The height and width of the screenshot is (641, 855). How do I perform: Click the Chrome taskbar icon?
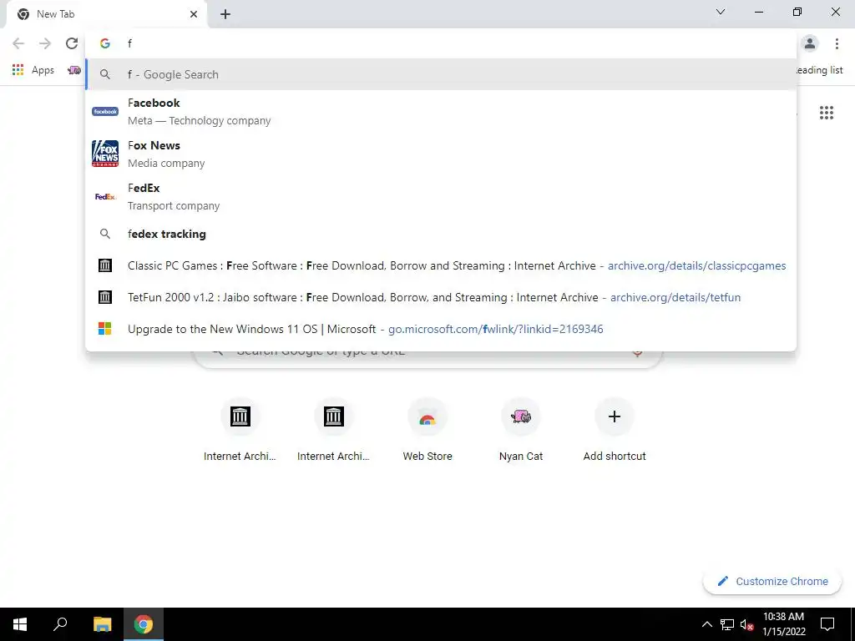pyautogui.click(x=144, y=624)
